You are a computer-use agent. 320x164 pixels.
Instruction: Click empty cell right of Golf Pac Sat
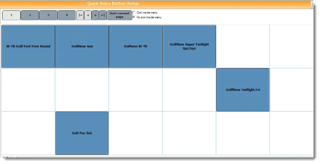135,133
